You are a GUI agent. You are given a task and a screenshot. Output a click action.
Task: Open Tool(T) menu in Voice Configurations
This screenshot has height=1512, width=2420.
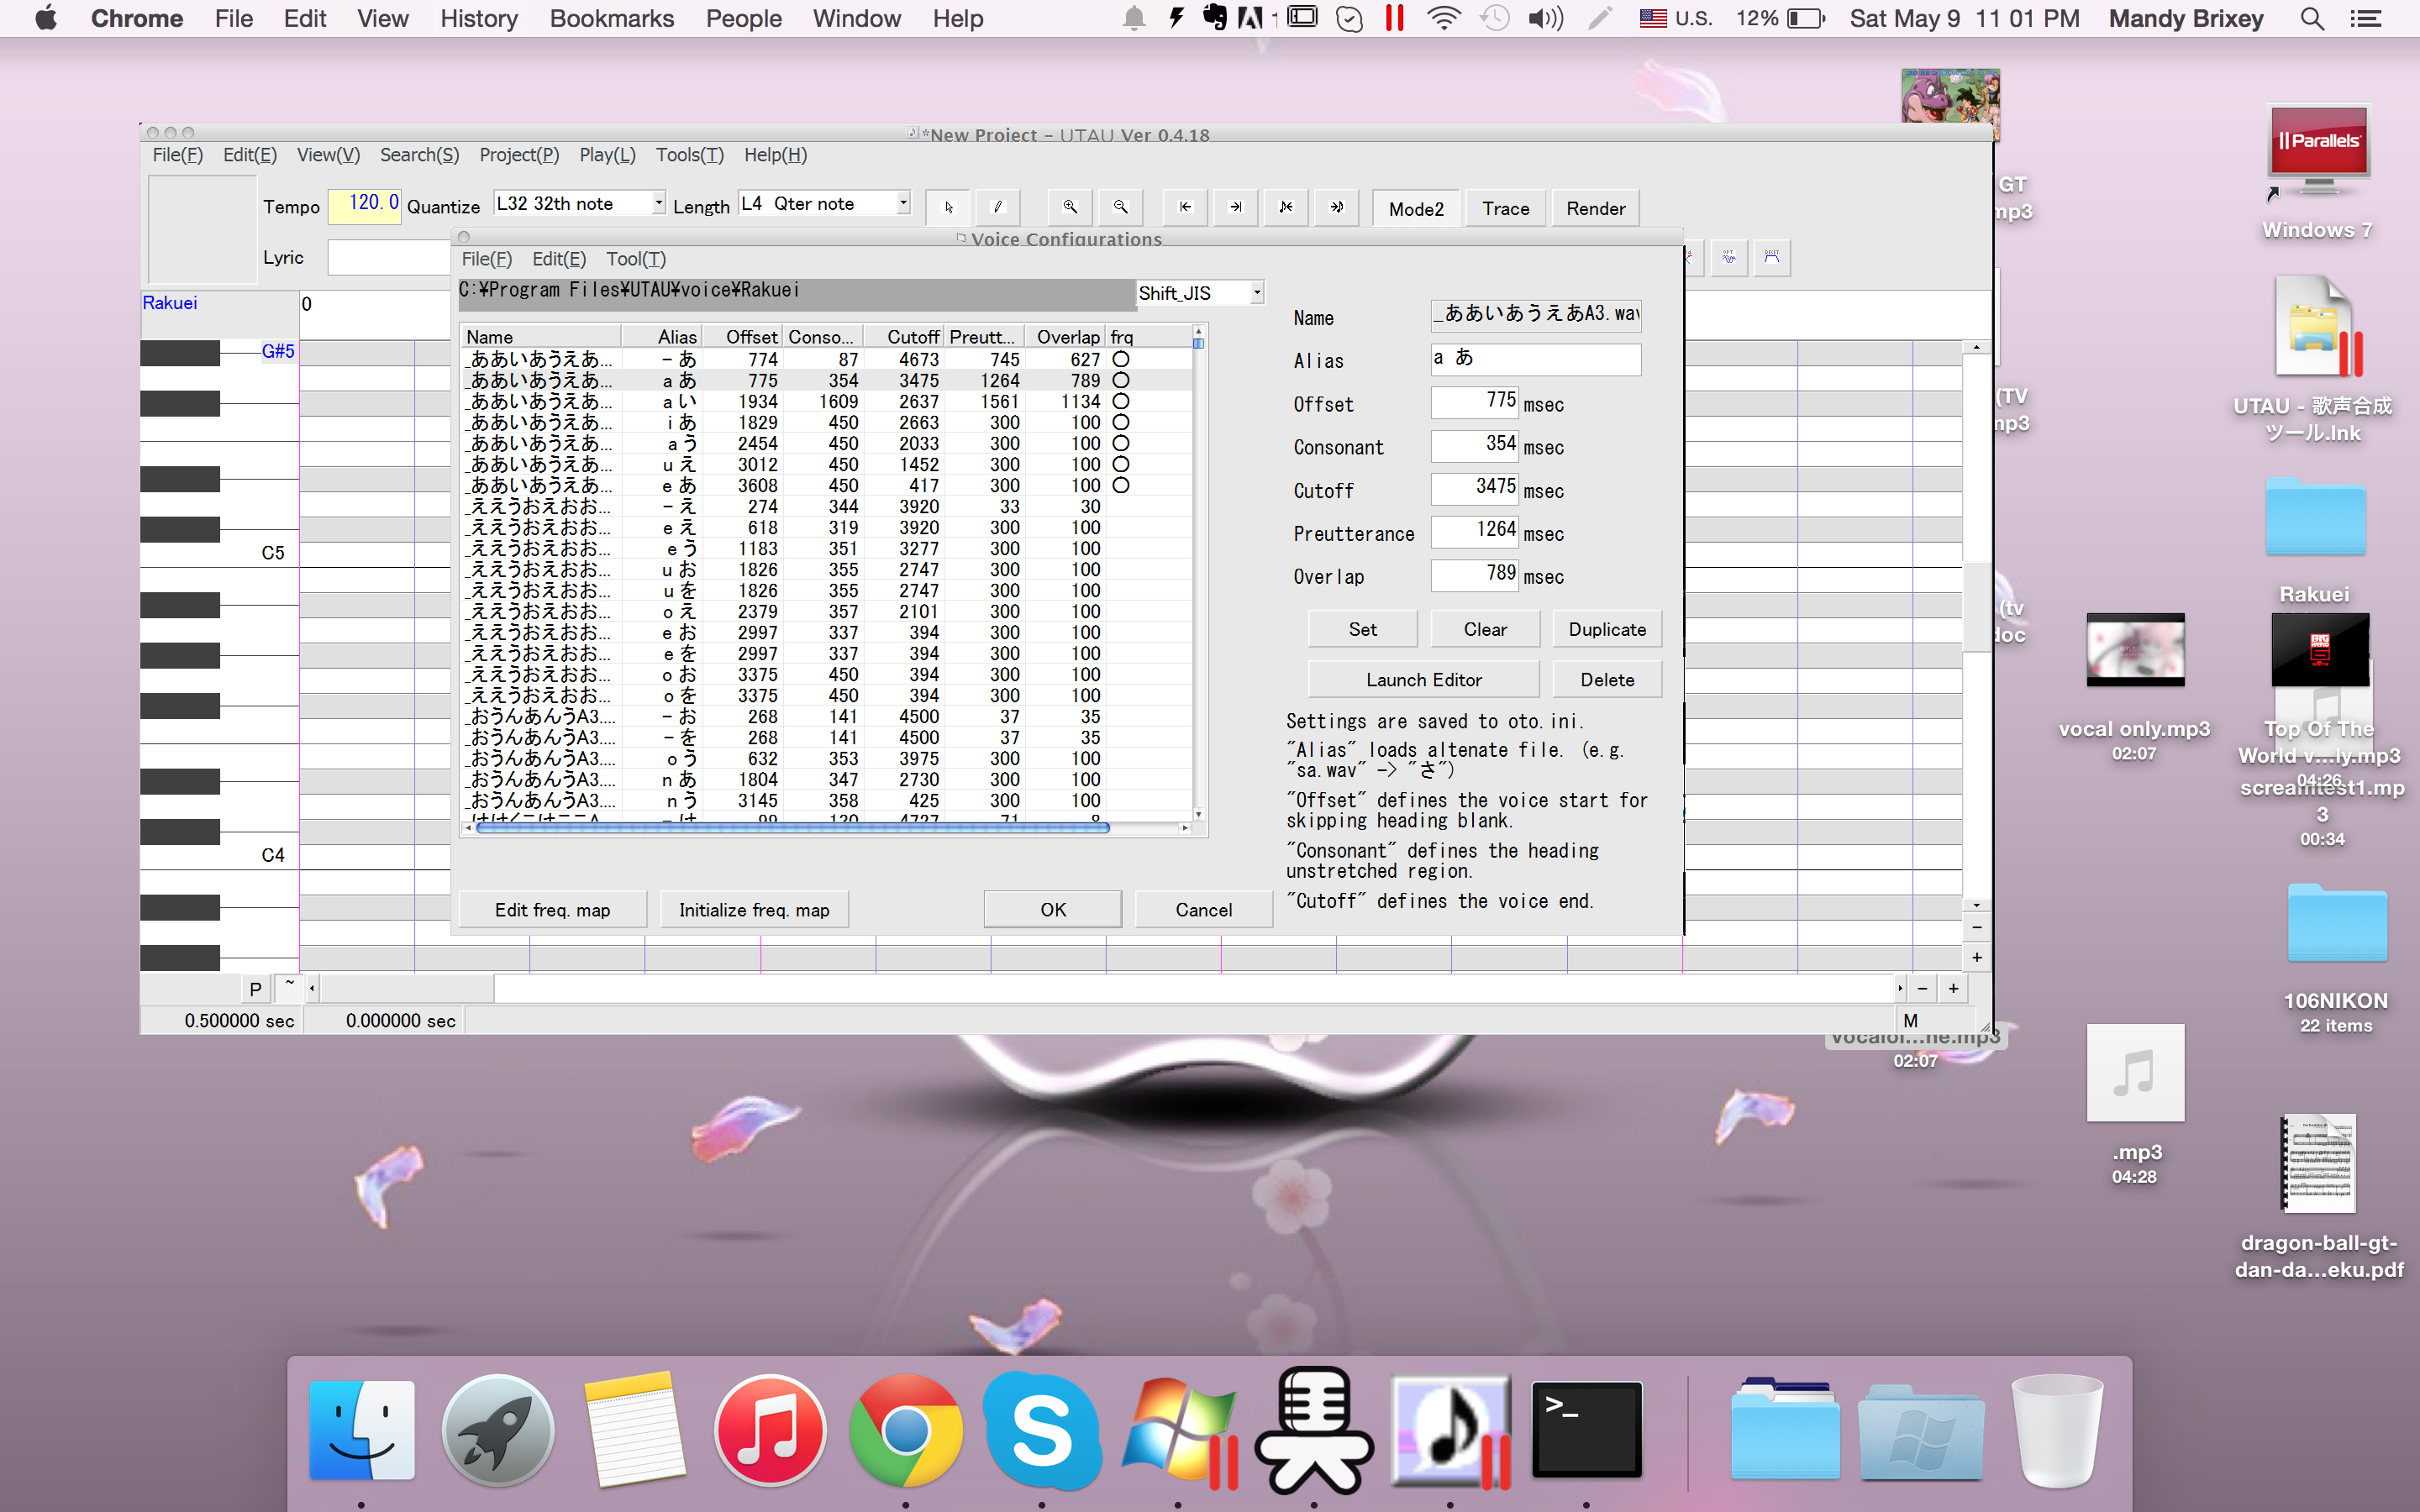pyautogui.click(x=636, y=259)
